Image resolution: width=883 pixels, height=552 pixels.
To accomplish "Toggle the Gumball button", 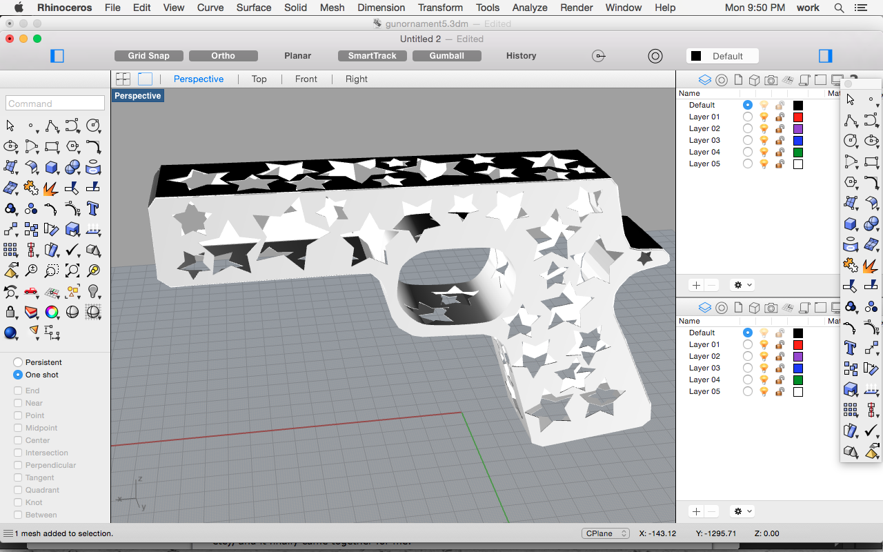I will (447, 56).
